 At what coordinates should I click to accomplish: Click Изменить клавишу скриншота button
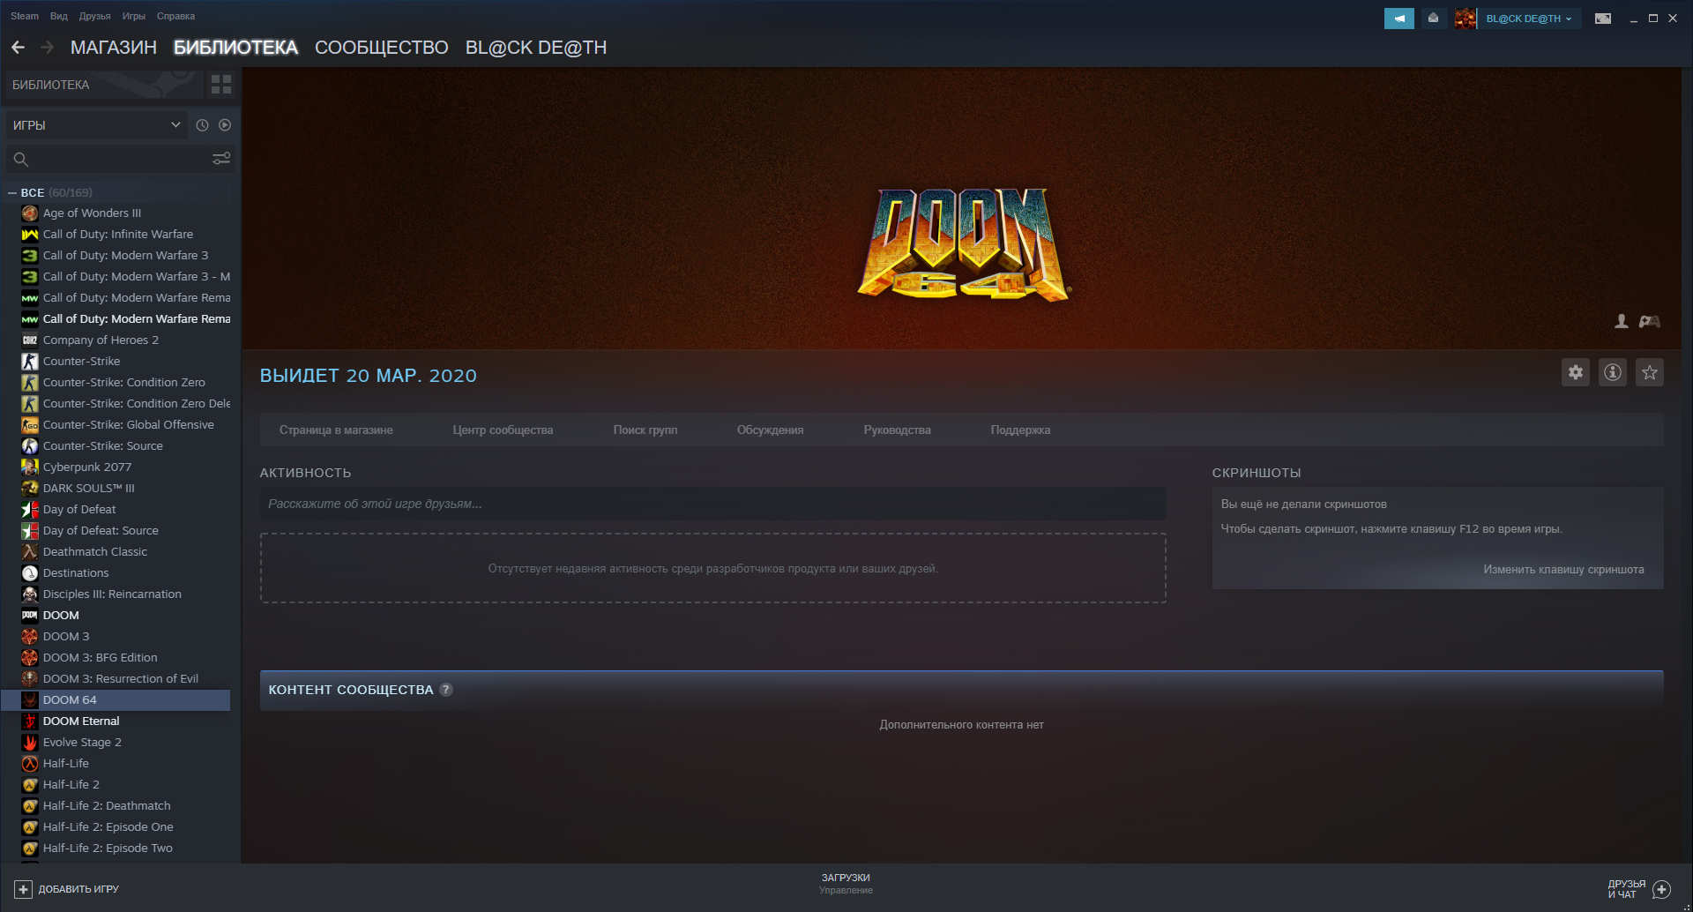(x=1563, y=570)
